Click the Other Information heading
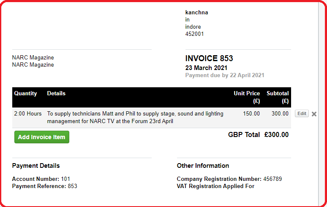327x207 pixels. pos(203,166)
